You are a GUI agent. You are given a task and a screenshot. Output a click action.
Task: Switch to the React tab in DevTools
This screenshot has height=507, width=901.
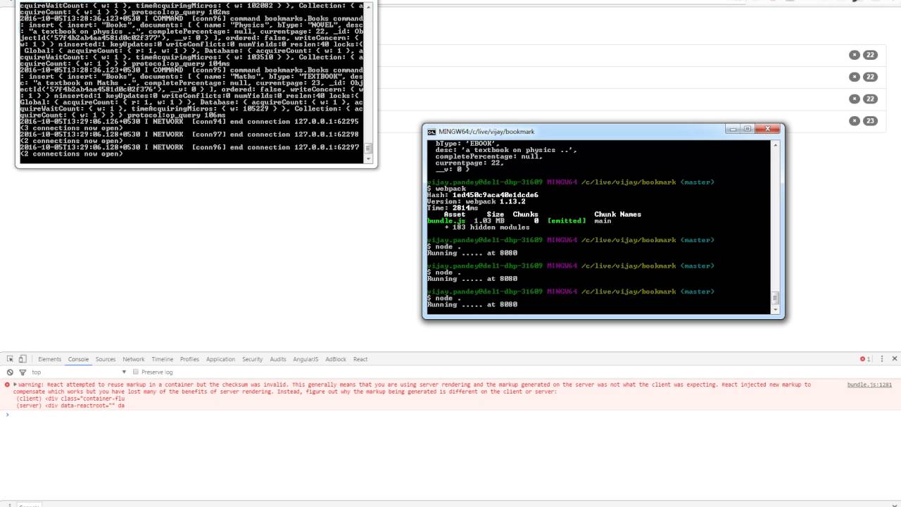pos(360,359)
